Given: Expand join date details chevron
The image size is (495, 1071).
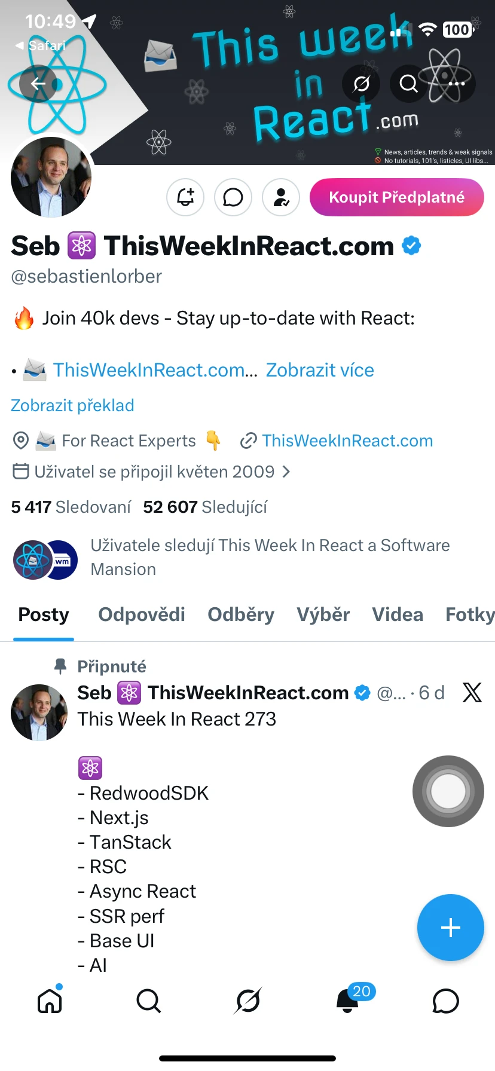Looking at the screenshot, I should pyautogui.click(x=286, y=472).
